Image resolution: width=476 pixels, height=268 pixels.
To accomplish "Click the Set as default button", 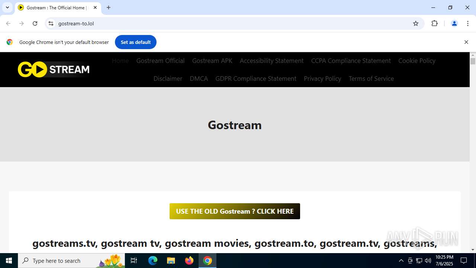I will (x=136, y=42).
